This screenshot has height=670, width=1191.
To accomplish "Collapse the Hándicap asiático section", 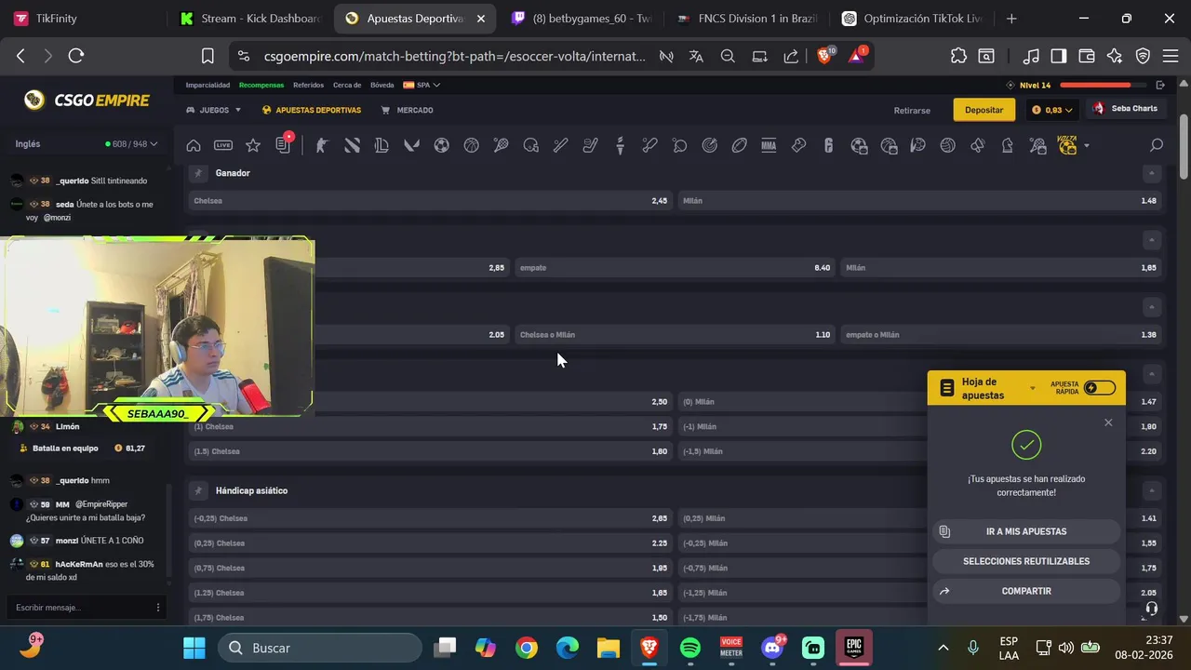I will [x=1153, y=490].
